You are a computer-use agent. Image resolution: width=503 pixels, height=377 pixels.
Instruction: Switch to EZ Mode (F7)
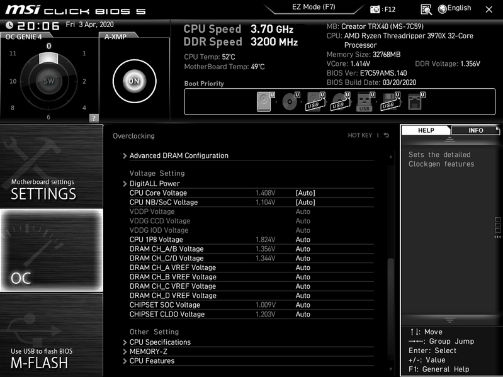(x=314, y=7)
